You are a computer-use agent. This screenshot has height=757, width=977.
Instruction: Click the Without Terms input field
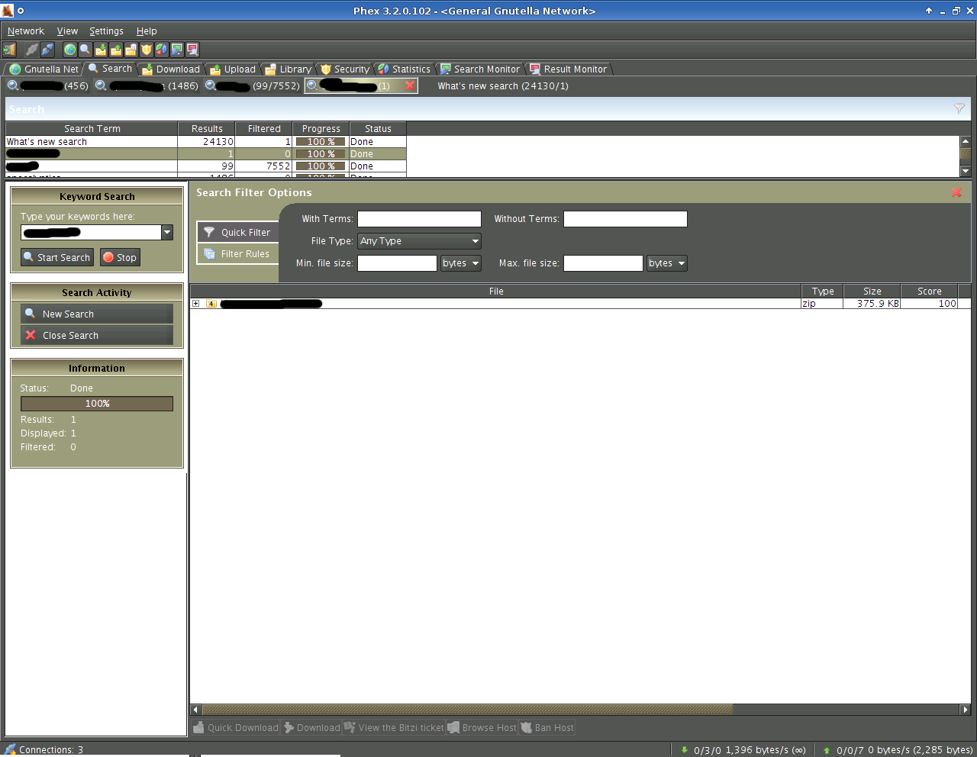625,219
